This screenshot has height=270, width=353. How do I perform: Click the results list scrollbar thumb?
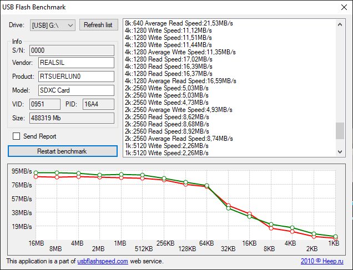(x=340, y=131)
